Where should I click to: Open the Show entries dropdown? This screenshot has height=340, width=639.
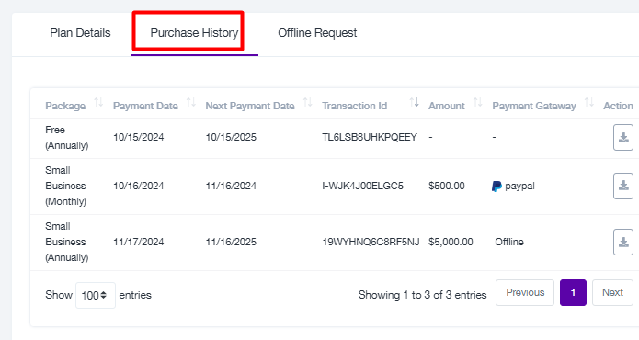pyautogui.click(x=96, y=295)
